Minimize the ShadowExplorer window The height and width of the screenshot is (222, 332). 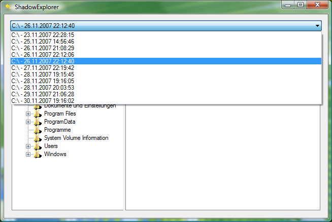288,5
